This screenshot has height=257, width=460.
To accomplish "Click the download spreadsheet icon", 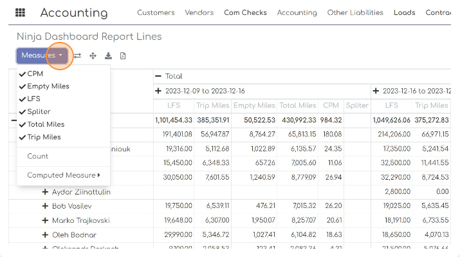I will click(x=108, y=56).
